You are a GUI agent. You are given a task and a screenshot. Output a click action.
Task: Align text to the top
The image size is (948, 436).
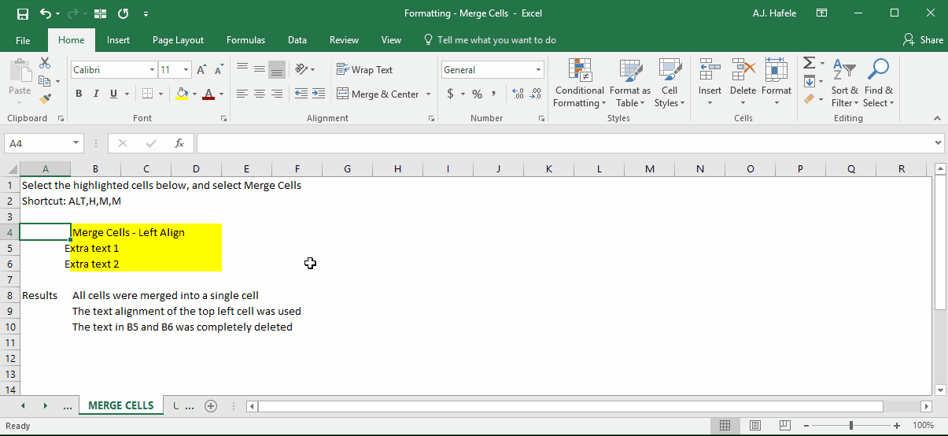point(242,69)
